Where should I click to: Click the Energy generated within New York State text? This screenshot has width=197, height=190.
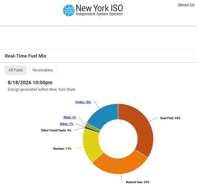coord(42,89)
